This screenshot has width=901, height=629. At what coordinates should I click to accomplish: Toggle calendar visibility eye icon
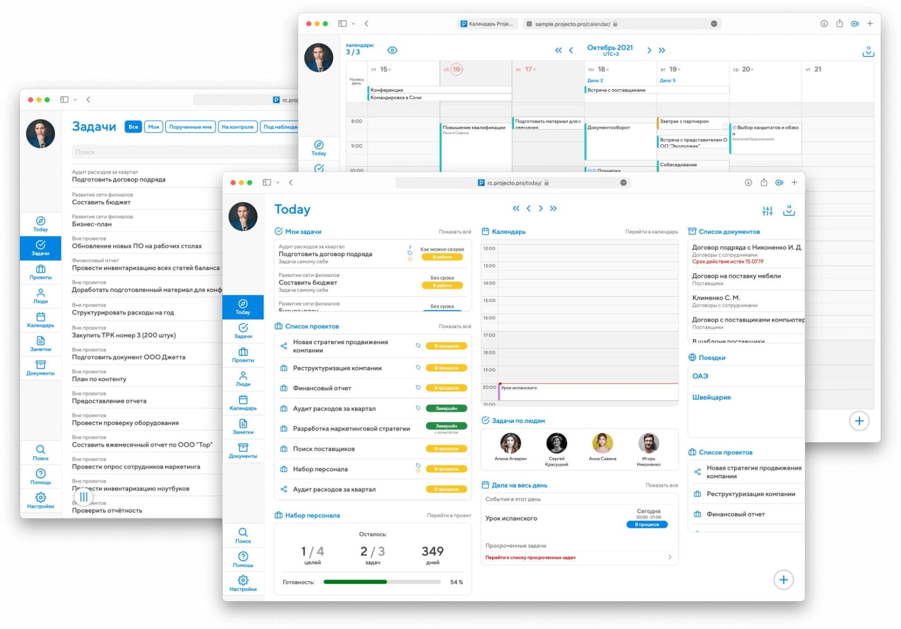click(x=392, y=50)
